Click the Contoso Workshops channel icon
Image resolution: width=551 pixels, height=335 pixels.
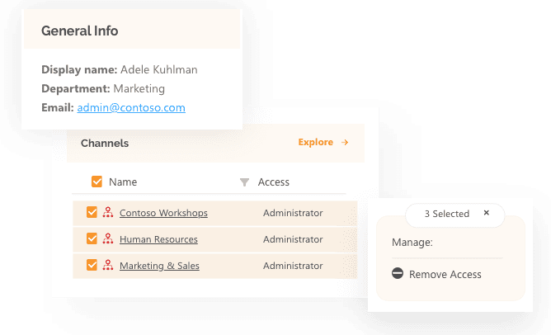(107, 213)
